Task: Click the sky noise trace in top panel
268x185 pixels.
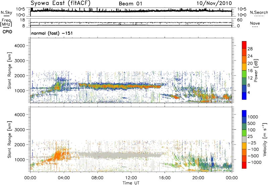Action: coord(131,11)
